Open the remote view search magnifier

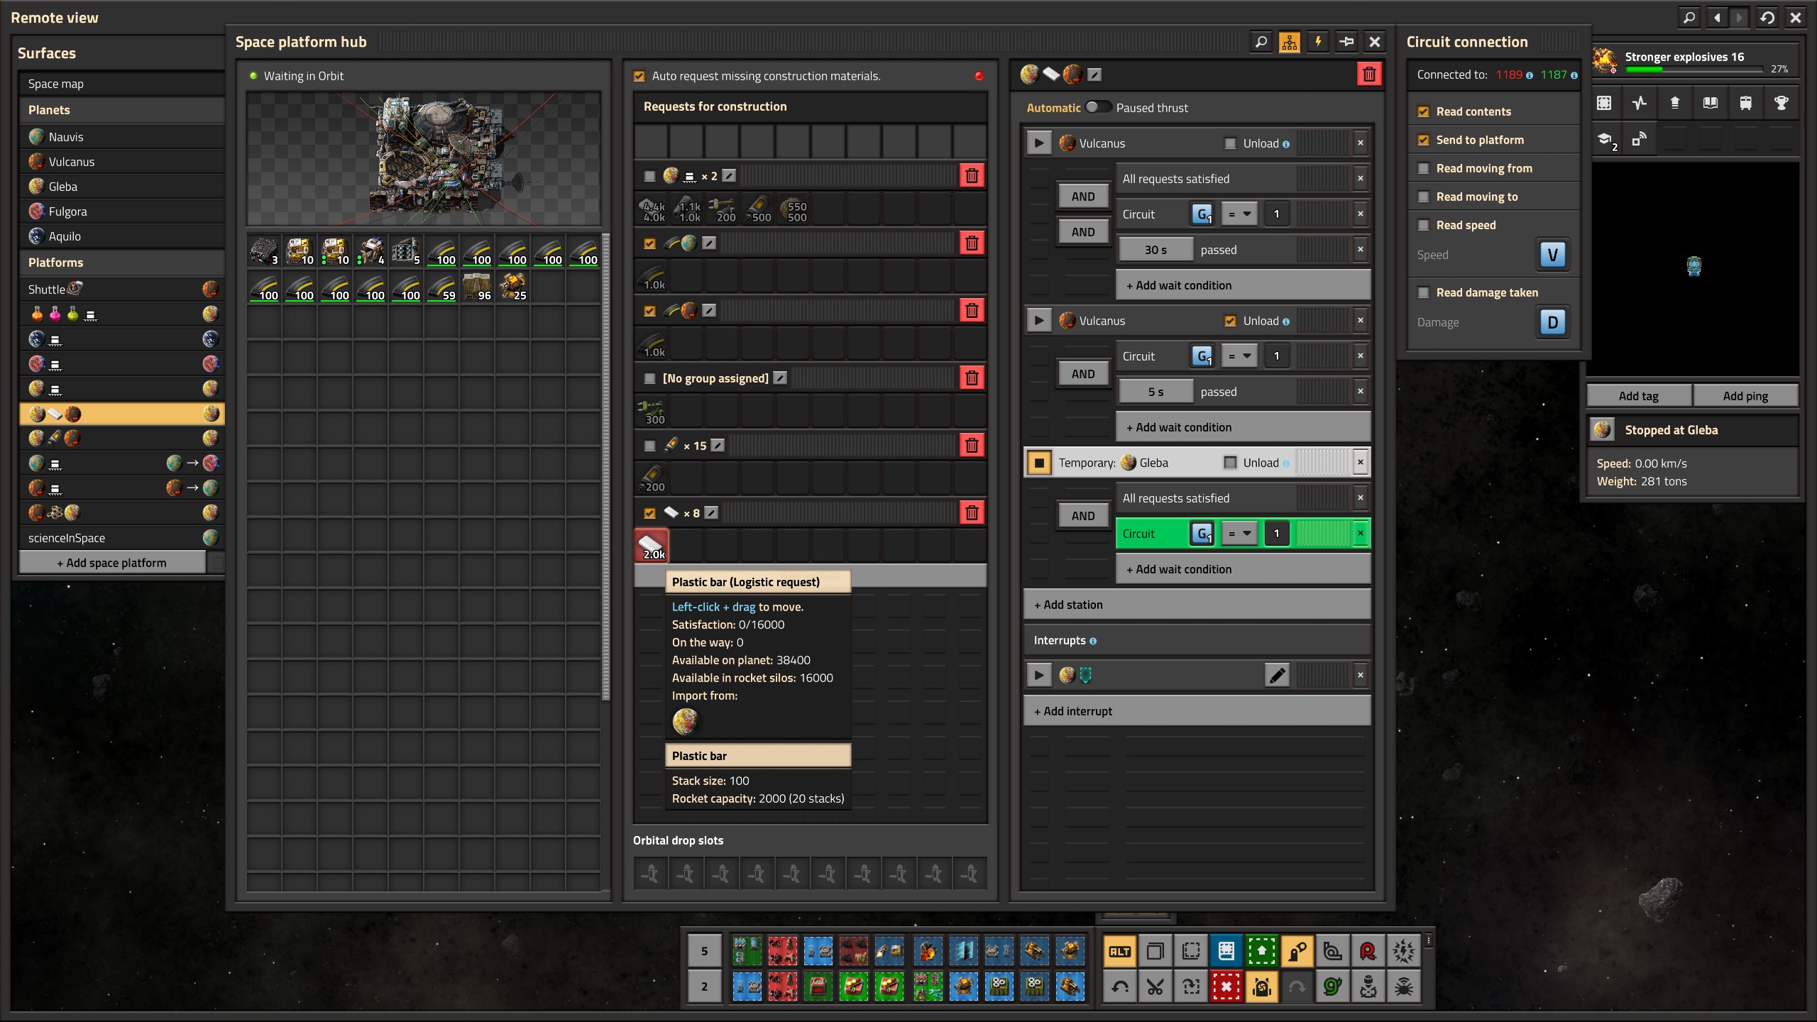pos(1690,18)
